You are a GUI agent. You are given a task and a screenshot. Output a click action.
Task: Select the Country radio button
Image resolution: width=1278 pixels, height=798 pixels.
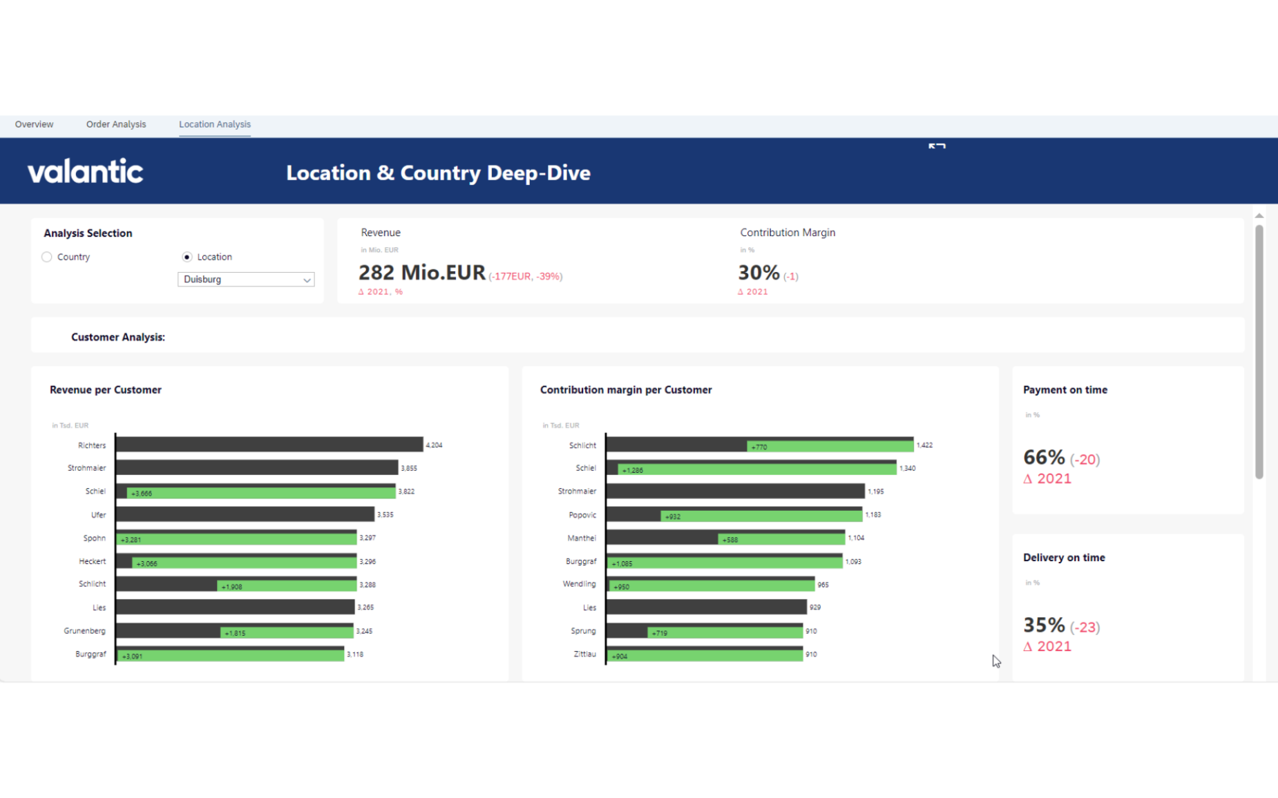(x=47, y=257)
